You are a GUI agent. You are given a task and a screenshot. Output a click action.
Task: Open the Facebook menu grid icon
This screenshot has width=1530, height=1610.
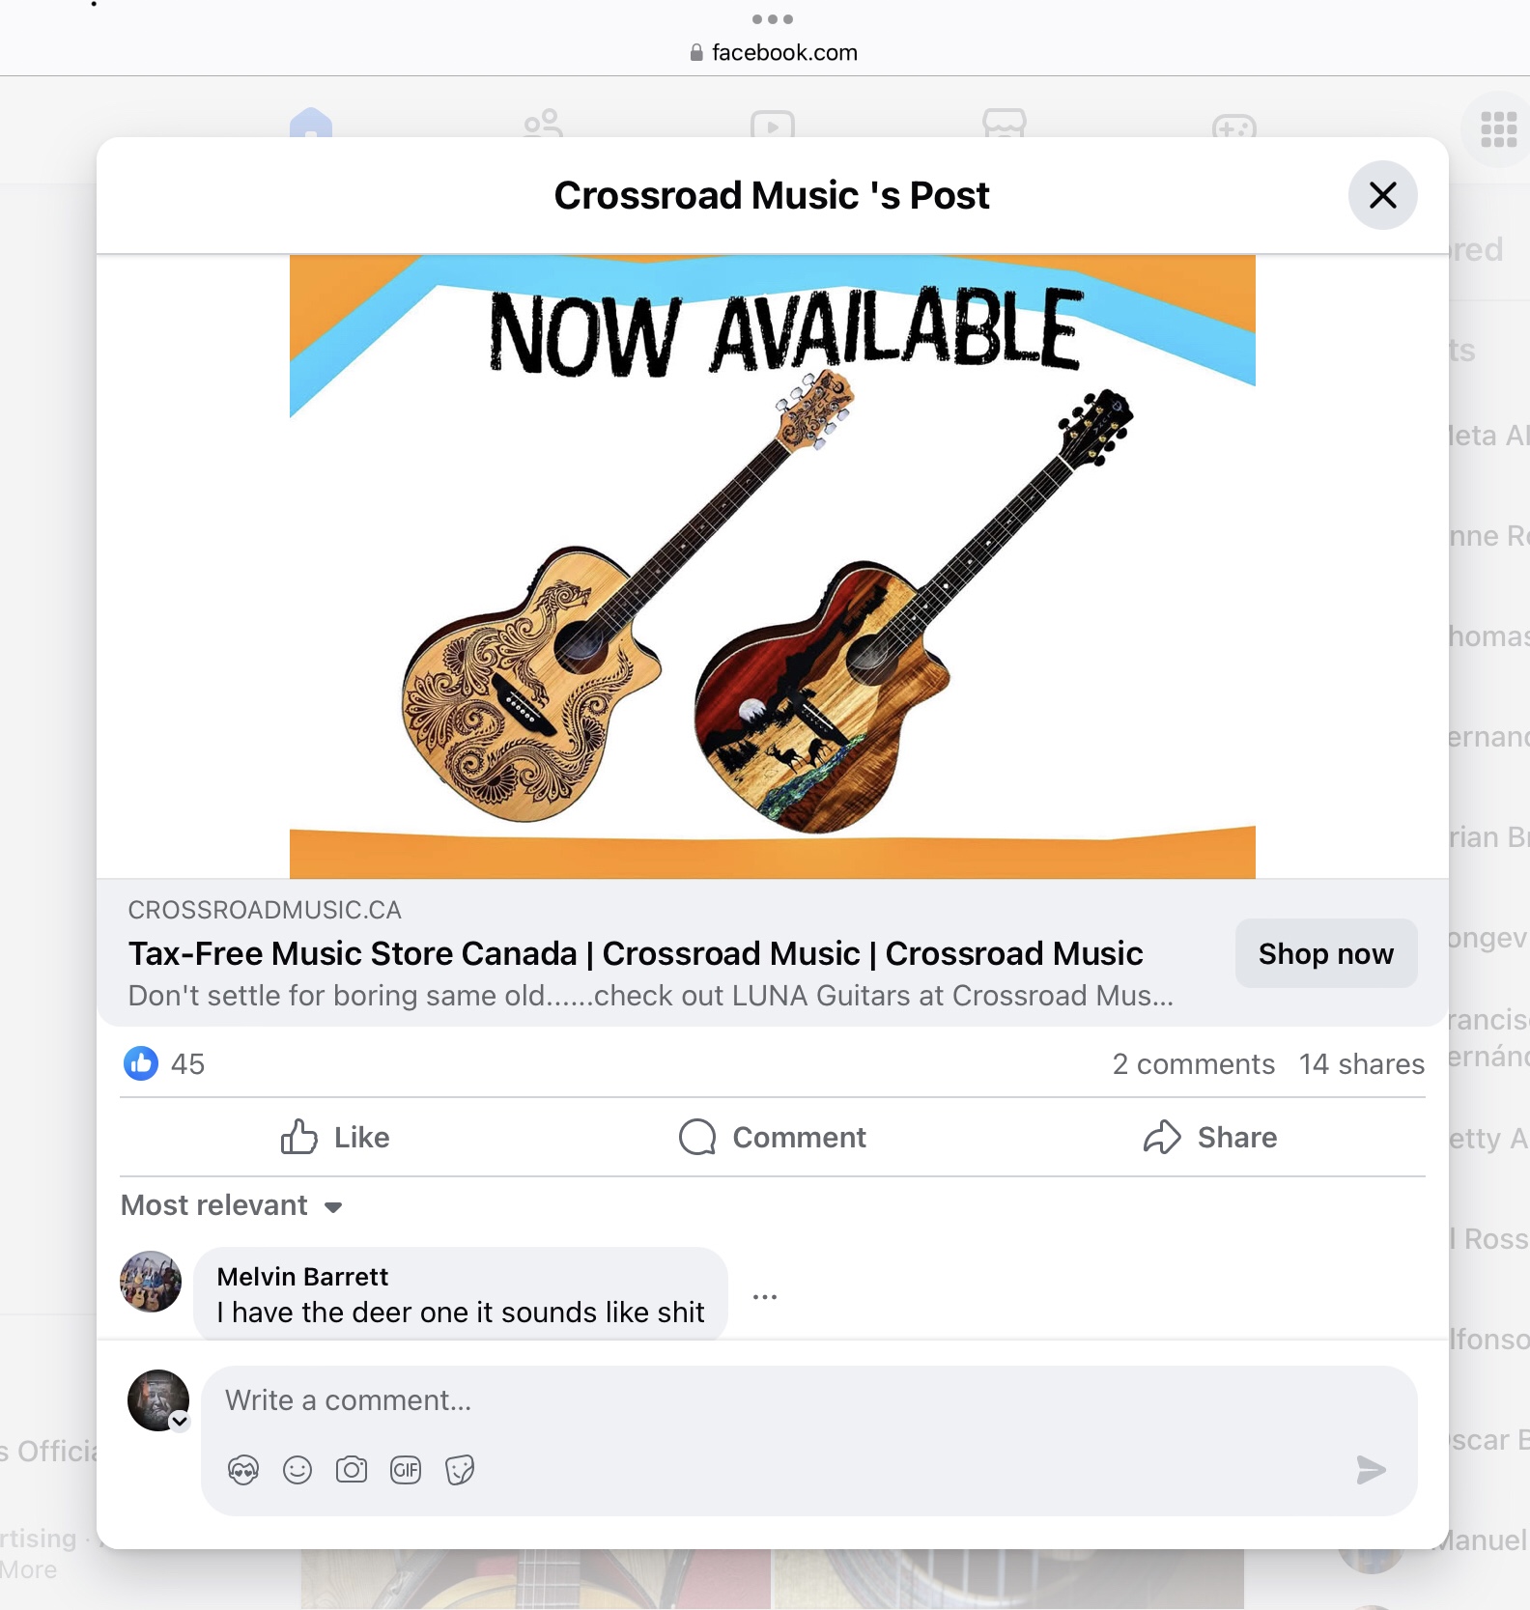1498,129
